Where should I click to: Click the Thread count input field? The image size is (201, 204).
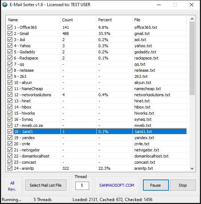pos(82,186)
